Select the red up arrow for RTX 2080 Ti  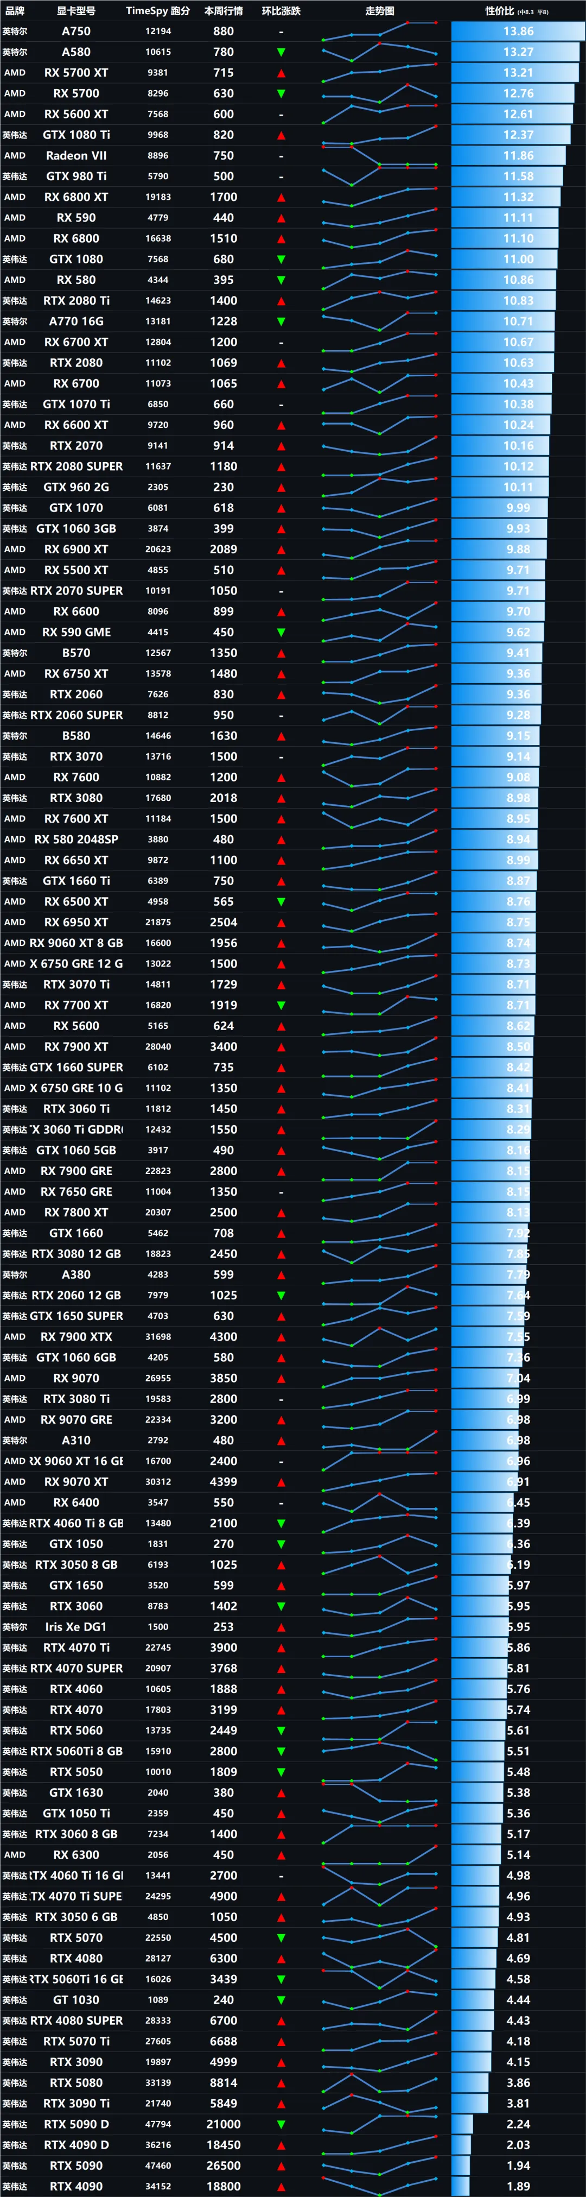point(281,301)
